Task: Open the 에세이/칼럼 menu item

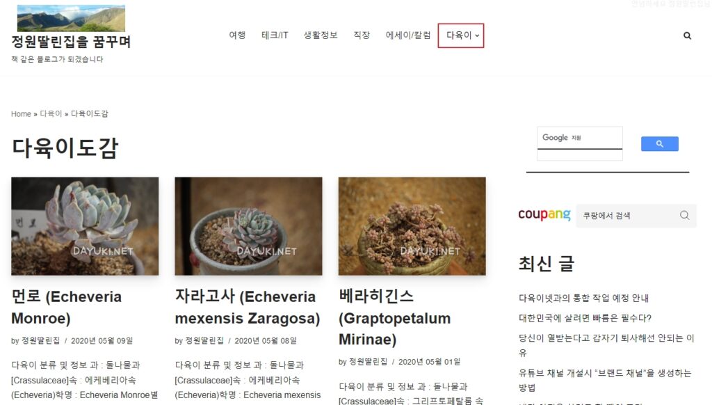Action: 407,35
